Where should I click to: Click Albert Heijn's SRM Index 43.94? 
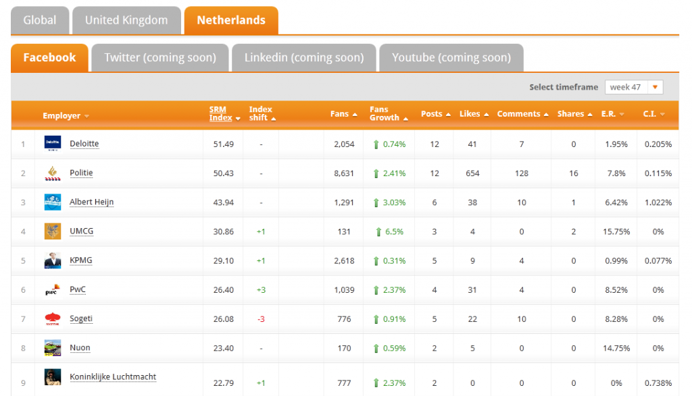pyautogui.click(x=223, y=202)
